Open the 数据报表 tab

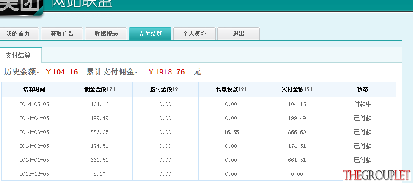click(x=106, y=34)
